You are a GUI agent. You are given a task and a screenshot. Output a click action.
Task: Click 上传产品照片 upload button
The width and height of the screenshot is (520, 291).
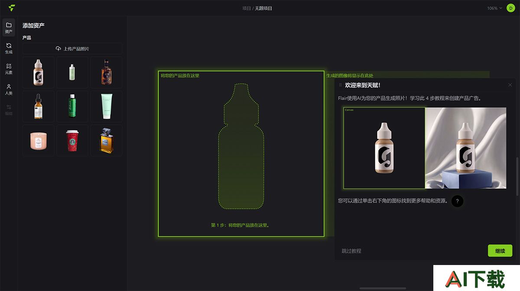[72, 48]
